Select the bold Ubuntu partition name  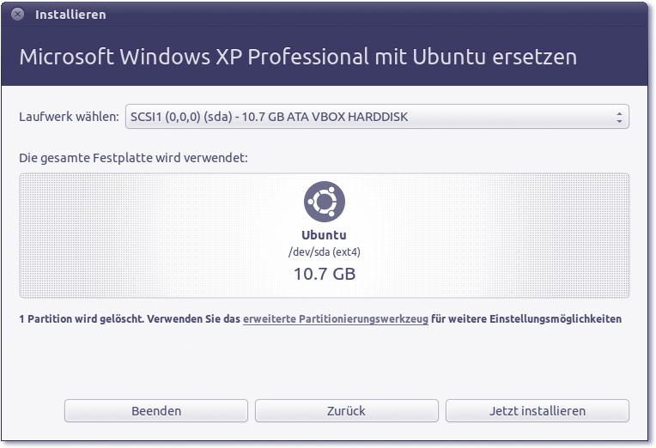[325, 234]
